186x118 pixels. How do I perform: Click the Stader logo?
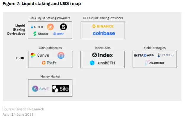pos(41,34)
